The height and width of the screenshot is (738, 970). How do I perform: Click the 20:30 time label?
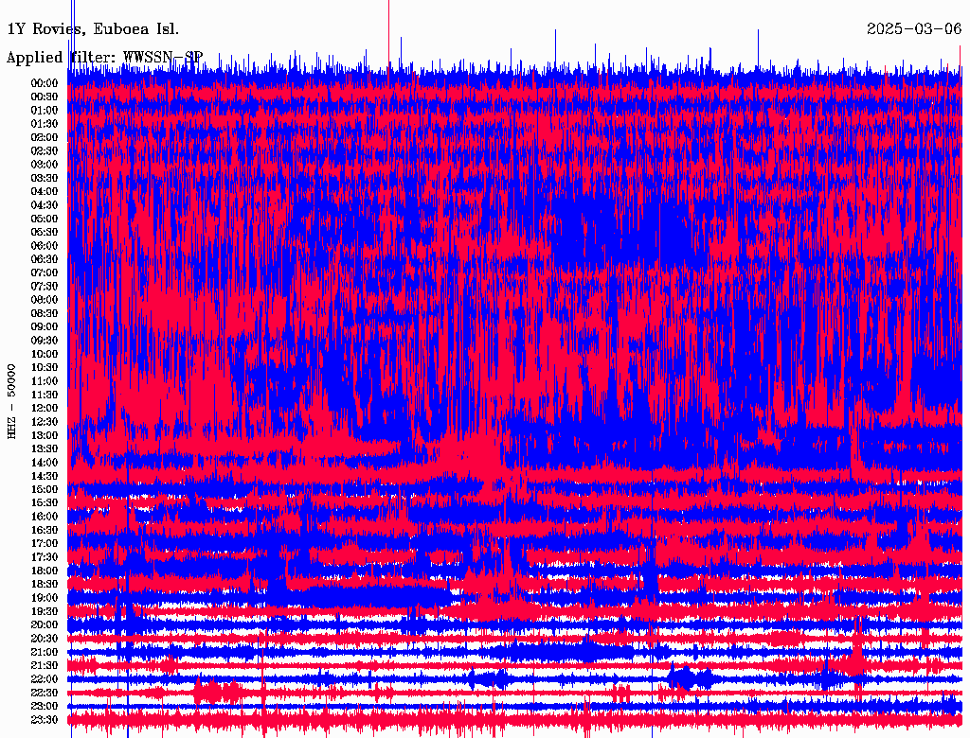[x=45, y=639]
